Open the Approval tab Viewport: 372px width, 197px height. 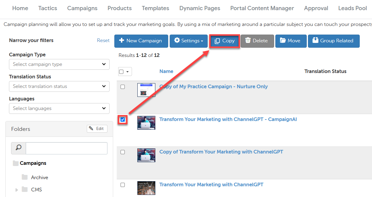pos(316,8)
